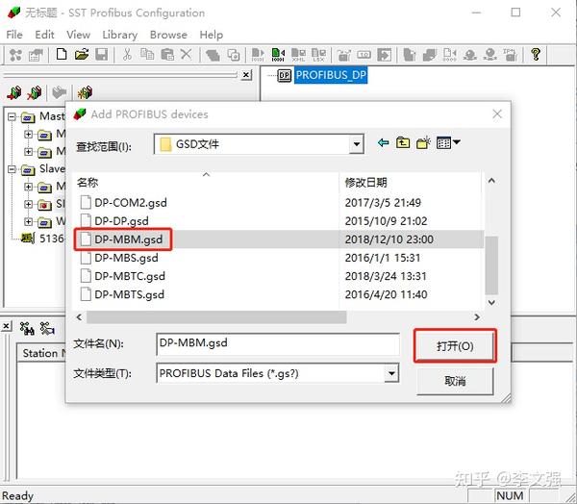Close the Add PROFIBUS devices dialog
The image size is (577, 504).
tap(497, 114)
